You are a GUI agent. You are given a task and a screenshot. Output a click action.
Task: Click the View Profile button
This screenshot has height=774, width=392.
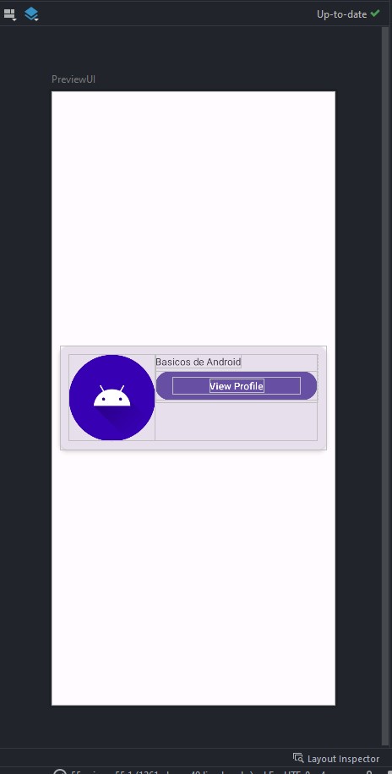(237, 386)
